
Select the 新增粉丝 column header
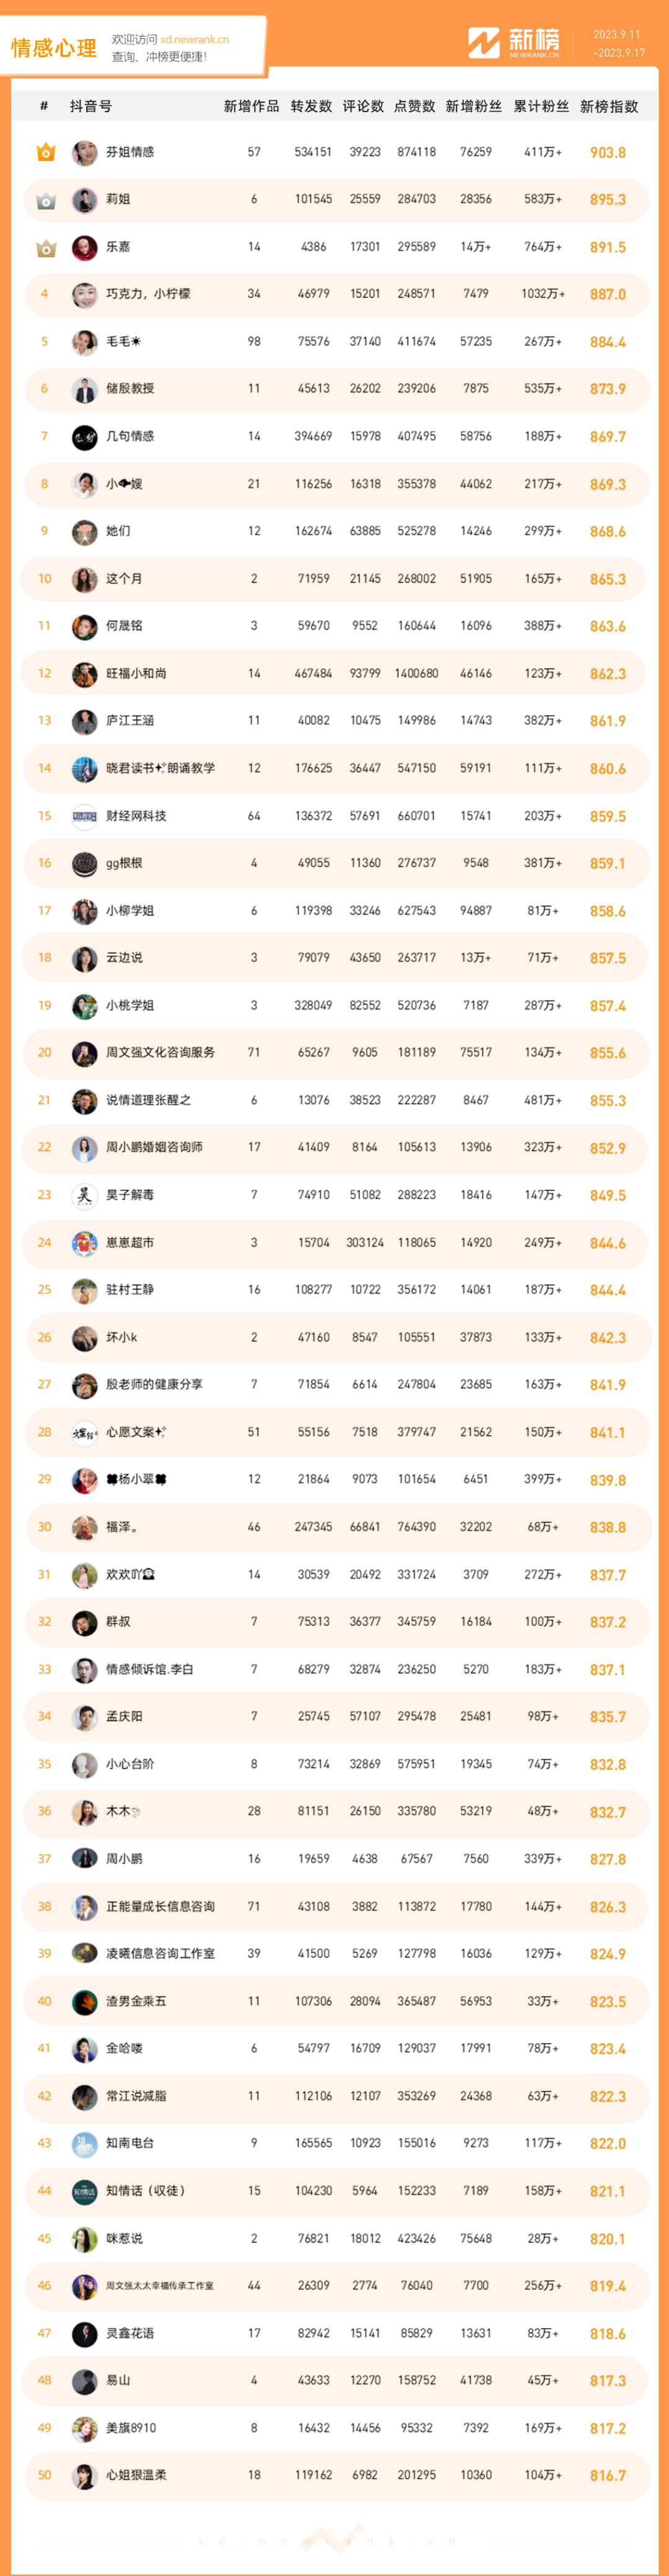coord(474,106)
